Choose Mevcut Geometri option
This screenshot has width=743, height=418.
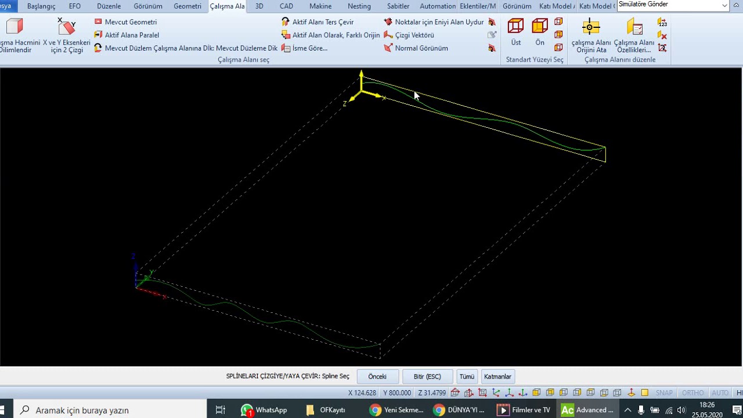tap(125, 22)
